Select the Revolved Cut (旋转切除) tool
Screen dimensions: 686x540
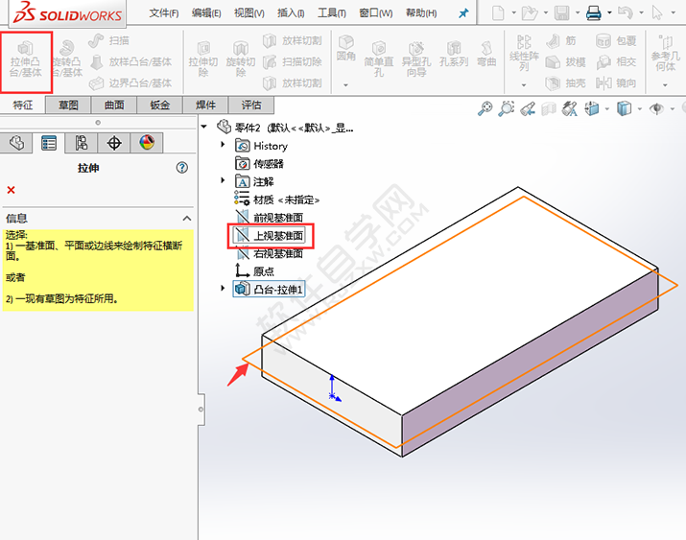point(241,59)
